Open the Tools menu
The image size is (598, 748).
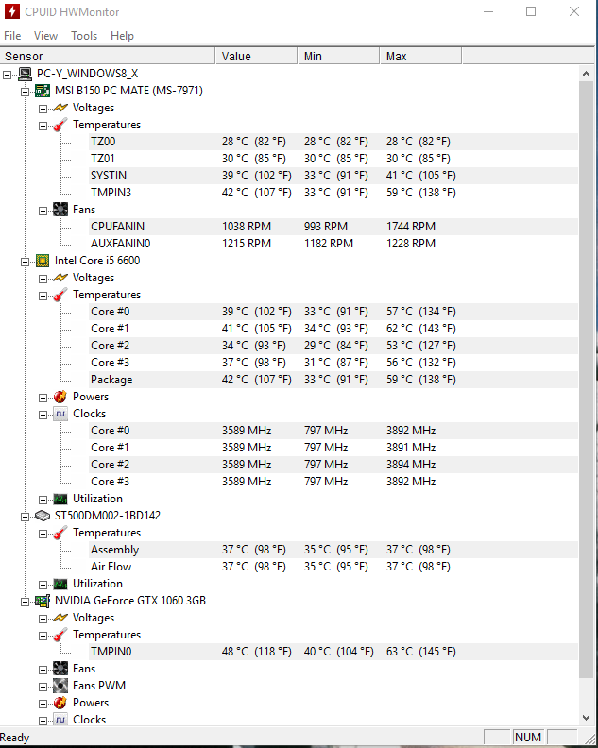[84, 36]
